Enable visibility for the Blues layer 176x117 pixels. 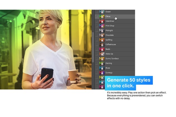click(x=97, y=68)
